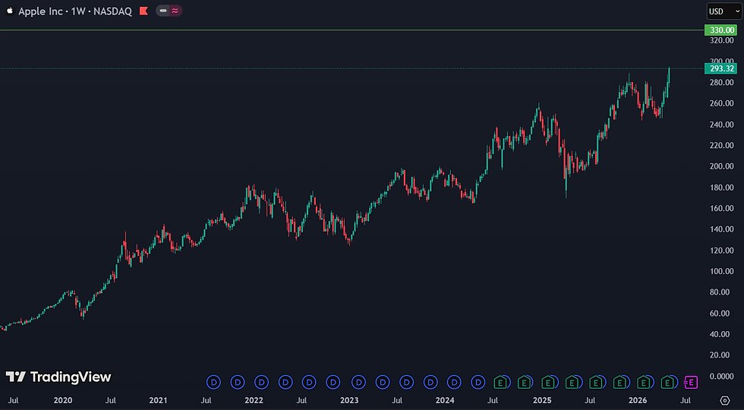Click the 100.00 price axis label
This screenshot has width=744, height=410.
[720, 271]
